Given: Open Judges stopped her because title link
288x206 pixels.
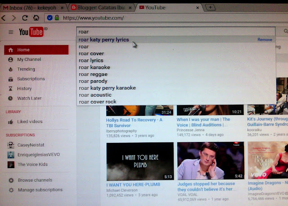Looking at the screenshot, I should [x=207, y=186].
